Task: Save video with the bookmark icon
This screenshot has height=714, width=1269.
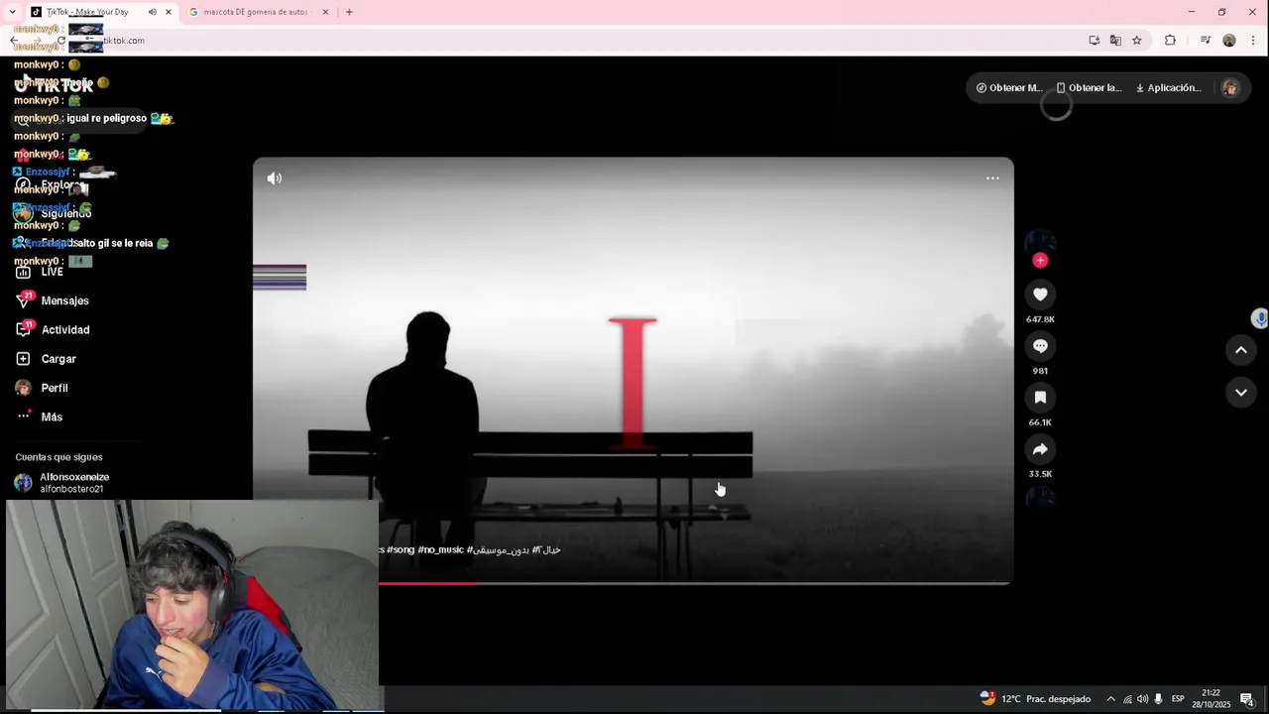Action: pyautogui.click(x=1040, y=398)
